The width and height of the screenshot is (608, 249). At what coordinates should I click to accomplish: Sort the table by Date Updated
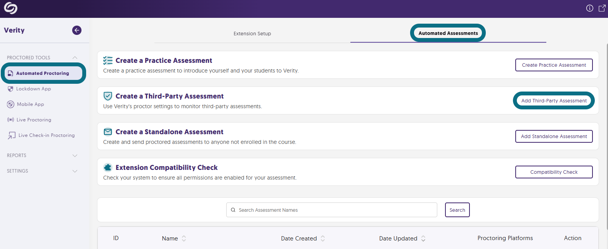coord(423,239)
